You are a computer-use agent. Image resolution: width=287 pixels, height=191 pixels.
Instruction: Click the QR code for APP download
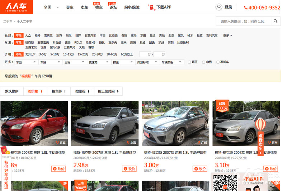225,183
